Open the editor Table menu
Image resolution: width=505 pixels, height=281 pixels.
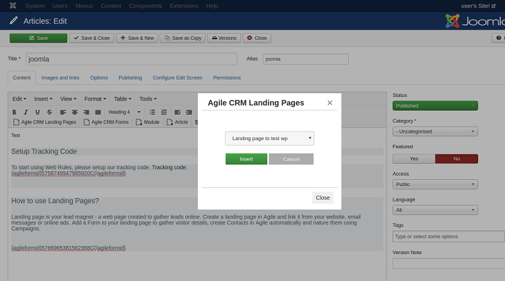(123, 99)
